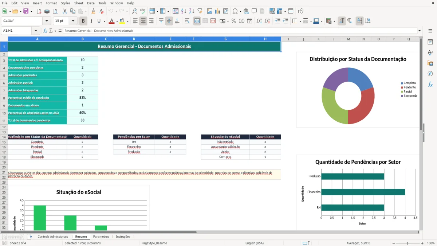Image resolution: width=437 pixels, height=246 pixels.
Task: Open Print Preview
Action: pyautogui.click(x=55, y=11)
